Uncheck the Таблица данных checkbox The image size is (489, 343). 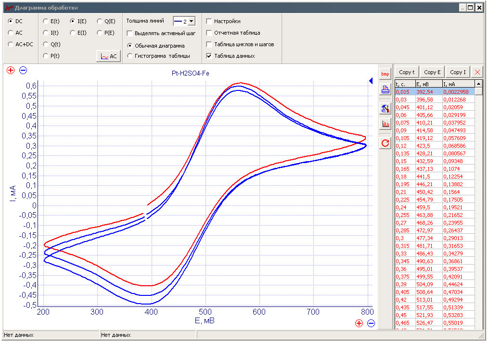pyautogui.click(x=209, y=56)
